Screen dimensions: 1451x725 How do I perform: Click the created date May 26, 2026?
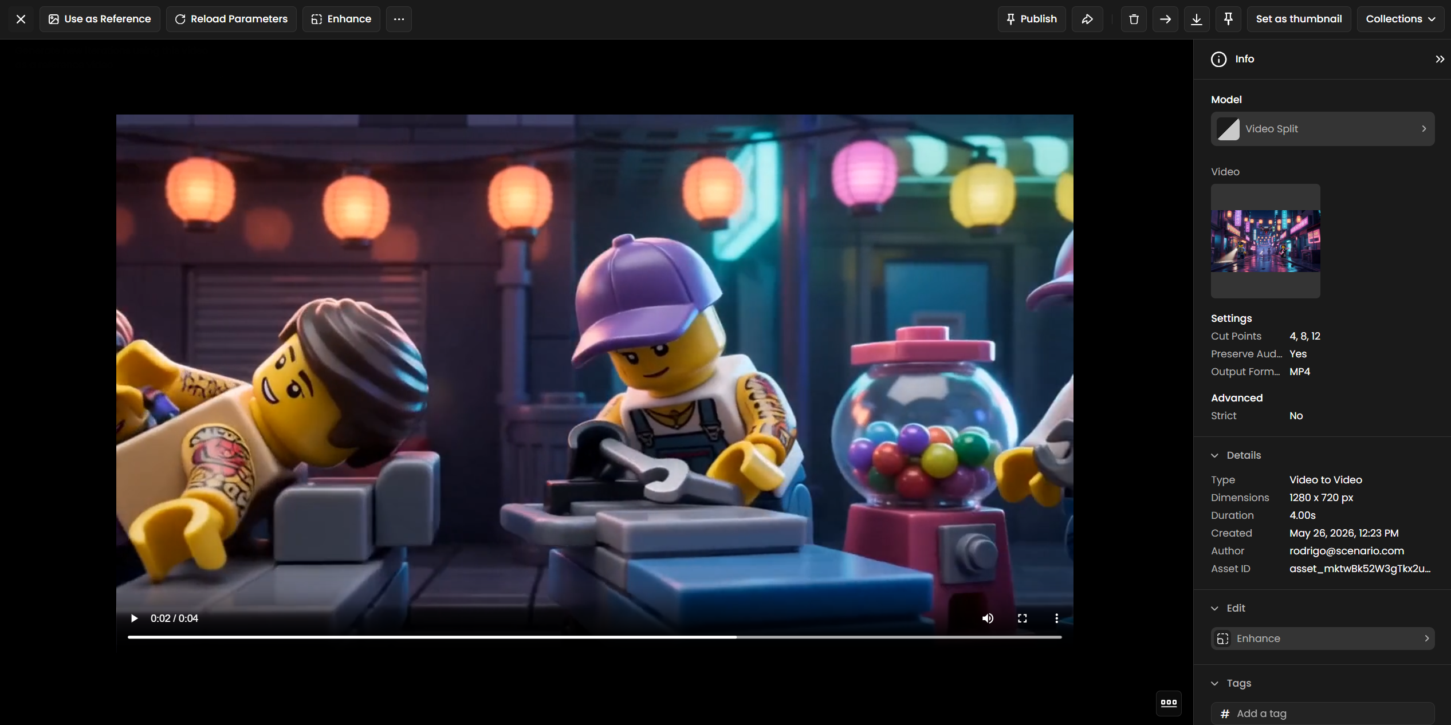1344,533
